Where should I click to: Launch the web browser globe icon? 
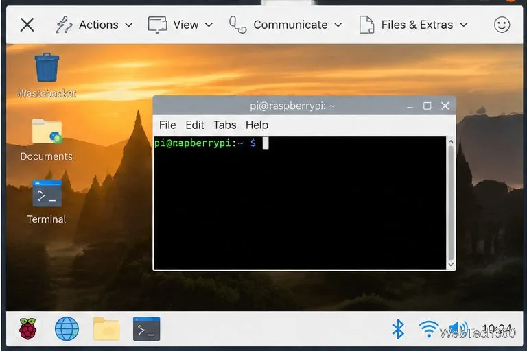[67, 329]
